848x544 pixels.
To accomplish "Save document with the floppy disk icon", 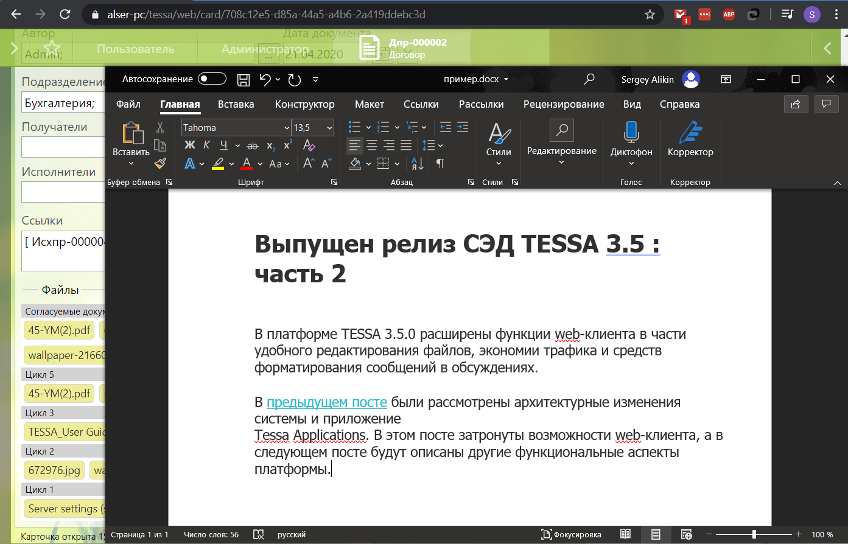I will (x=244, y=79).
